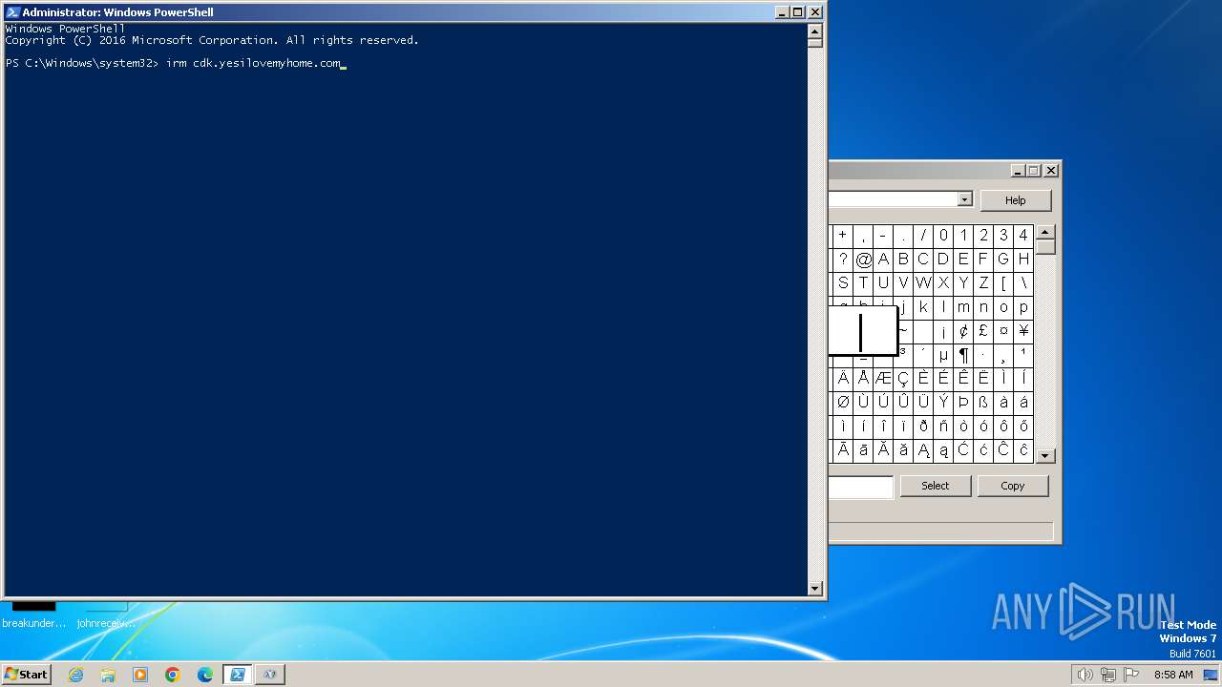Select the lowercase p character
This screenshot has width=1222, height=687.
(1023, 306)
